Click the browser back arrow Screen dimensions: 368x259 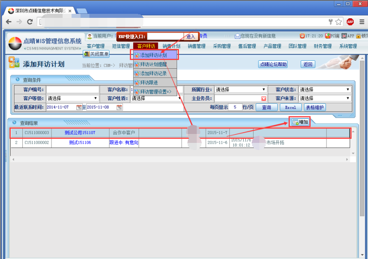tap(8, 22)
